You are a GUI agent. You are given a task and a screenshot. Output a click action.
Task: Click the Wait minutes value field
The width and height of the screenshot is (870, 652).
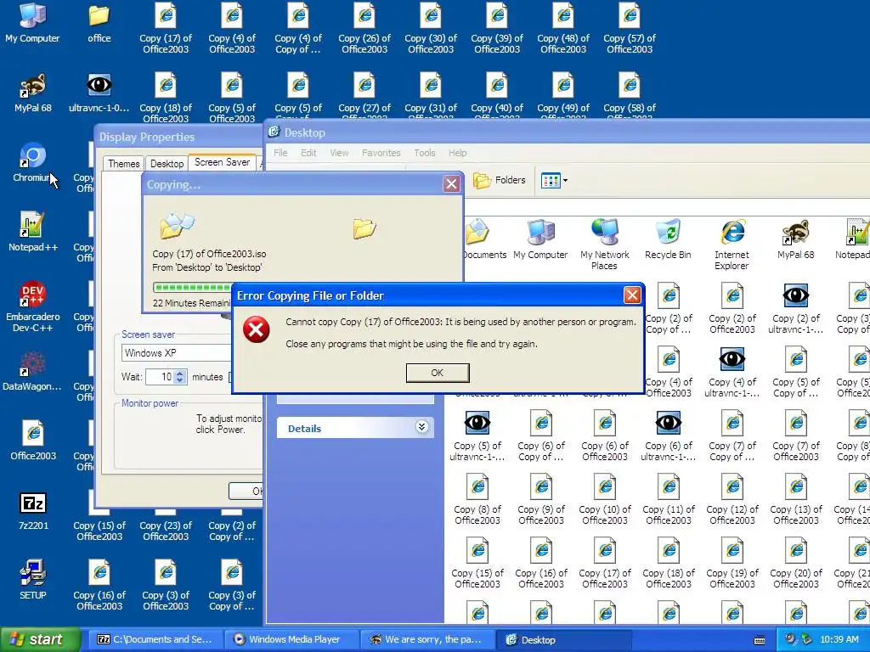point(161,377)
